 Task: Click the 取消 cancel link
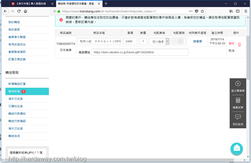(231, 50)
